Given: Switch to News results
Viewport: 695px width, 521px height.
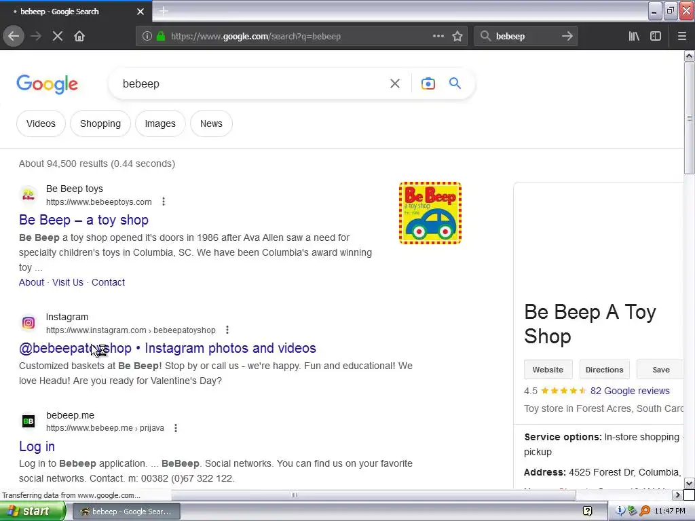Looking at the screenshot, I should [211, 123].
